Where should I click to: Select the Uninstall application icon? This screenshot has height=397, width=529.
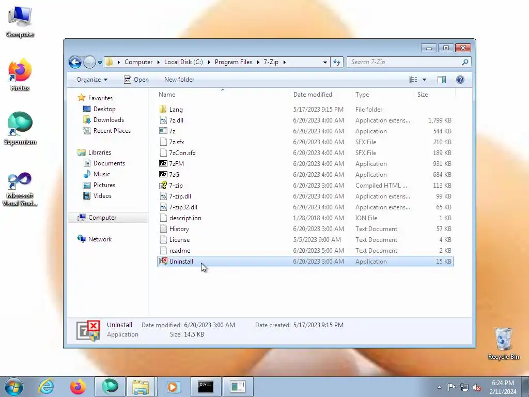click(163, 261)
